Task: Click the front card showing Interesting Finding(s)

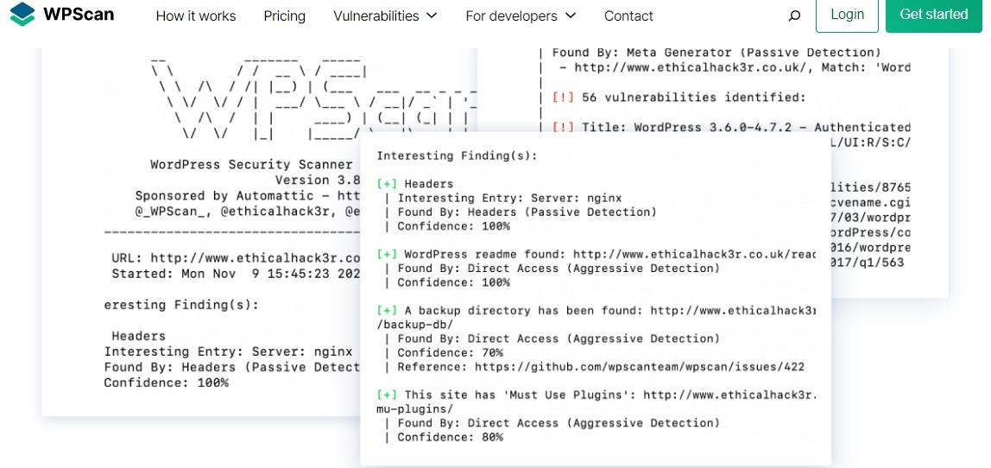Action: [596, 299]
